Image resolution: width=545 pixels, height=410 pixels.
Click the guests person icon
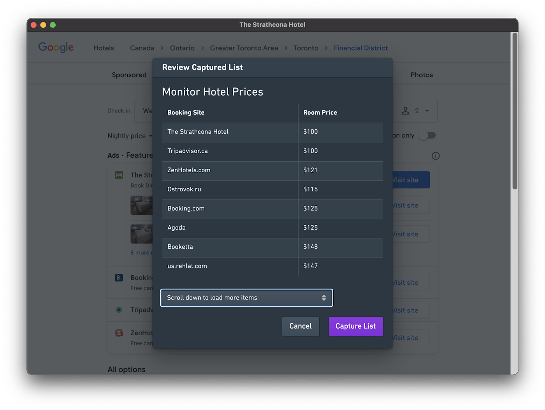click(x=405, y=111)
